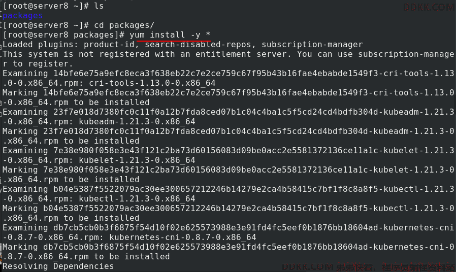Viewport: 456px width, 272px height.
Task: Click 'kubectl-1.21.3-0.x86_64' package name after rpm colon
Action: (x=137, y=199)
